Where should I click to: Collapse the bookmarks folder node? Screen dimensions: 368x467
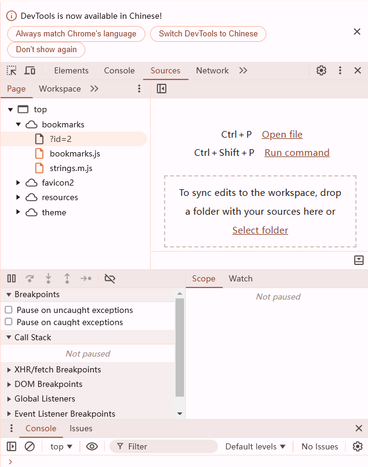point(18,124)
